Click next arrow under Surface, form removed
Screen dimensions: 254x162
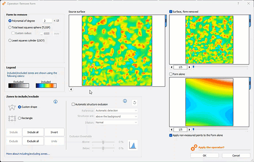coord(189,67)
